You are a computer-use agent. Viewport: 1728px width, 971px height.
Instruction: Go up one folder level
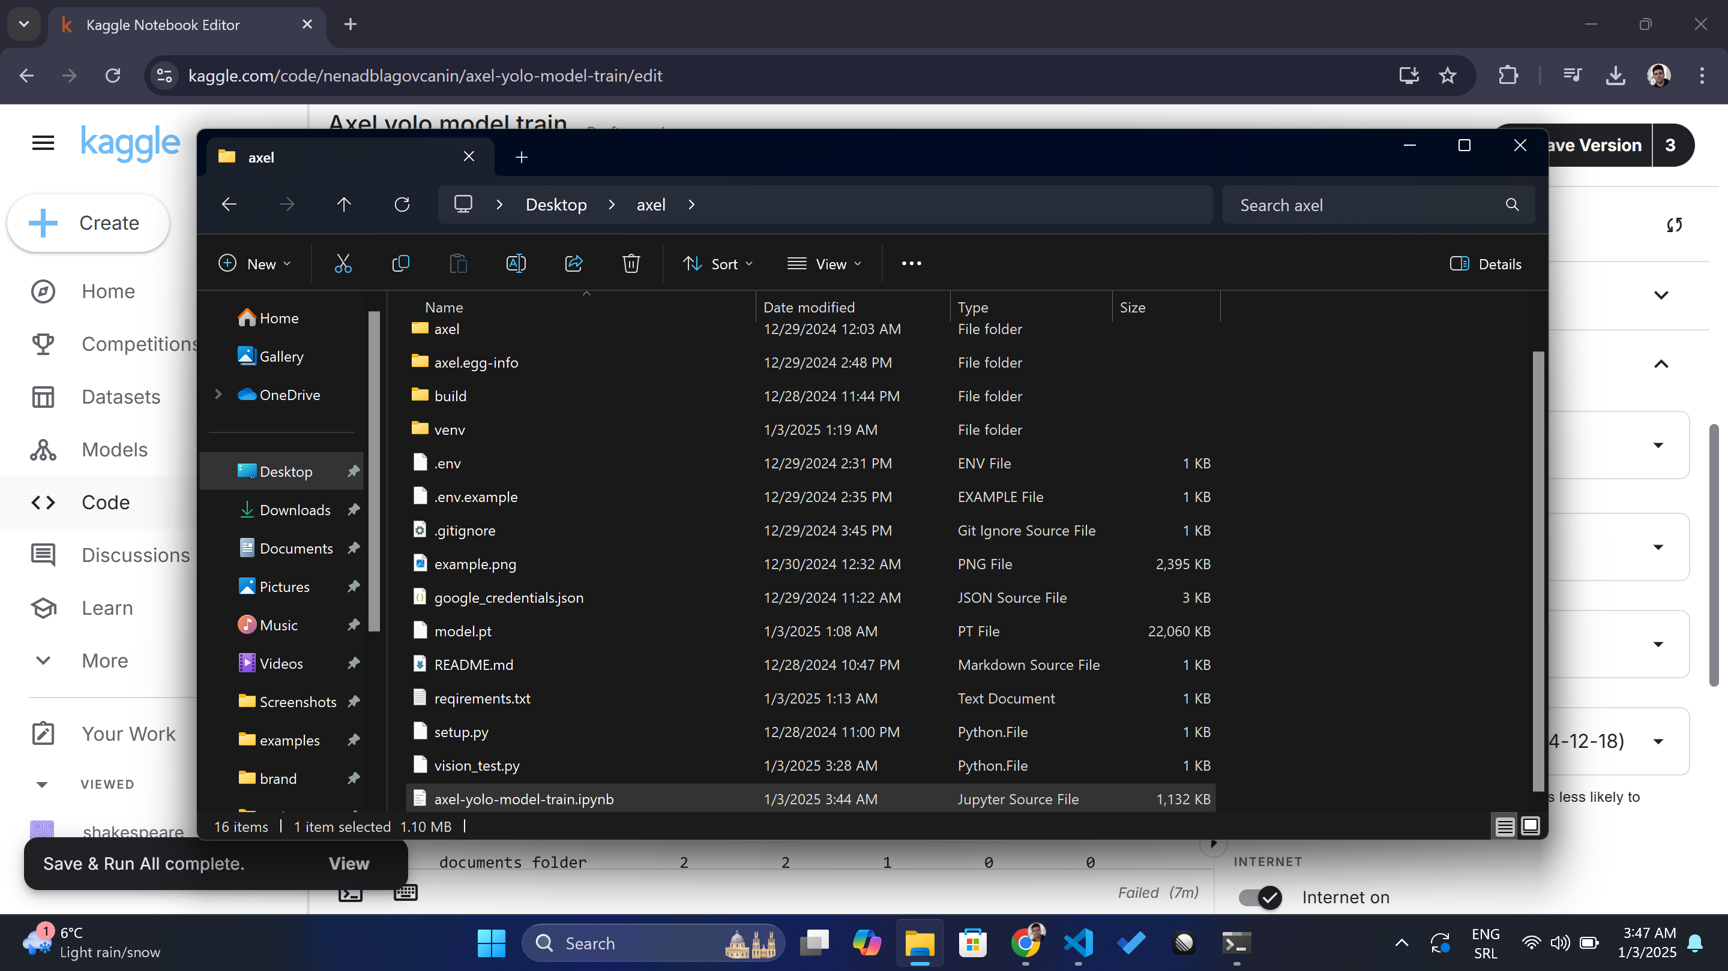pyautogui.click(x=343, y=205)
